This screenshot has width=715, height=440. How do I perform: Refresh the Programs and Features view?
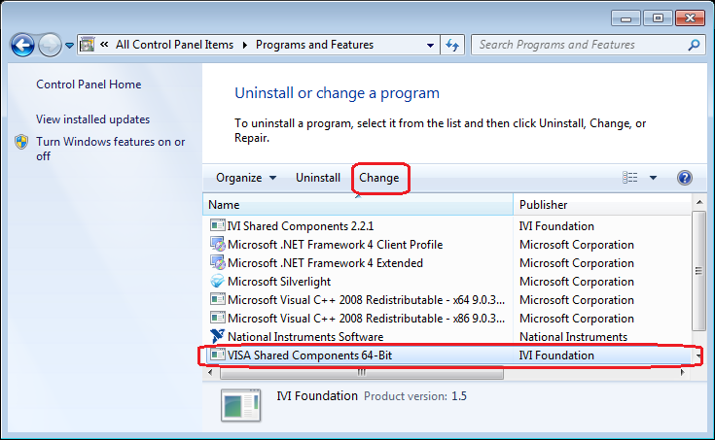(452, 45)
